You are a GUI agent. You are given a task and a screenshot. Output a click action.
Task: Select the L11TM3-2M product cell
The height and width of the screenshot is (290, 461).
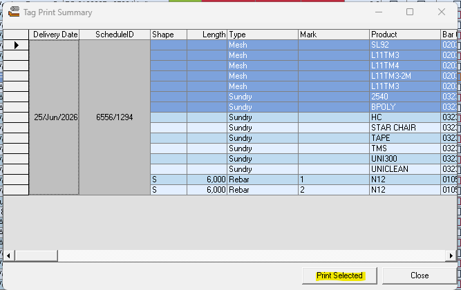(405, 76)
